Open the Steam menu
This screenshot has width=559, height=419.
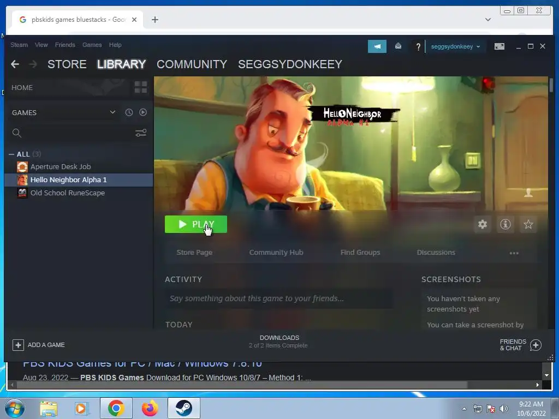(x=19, y=45)
